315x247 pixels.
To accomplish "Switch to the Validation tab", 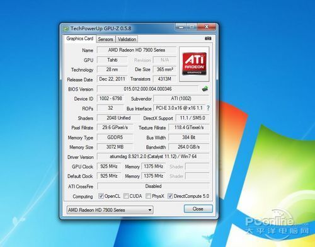I will coord(127,39).
